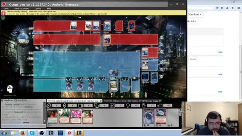The height and width of the screenshot is (136, 242).
Task: Select the first hand card with dark orange art
Action: (x=52, y=116)
